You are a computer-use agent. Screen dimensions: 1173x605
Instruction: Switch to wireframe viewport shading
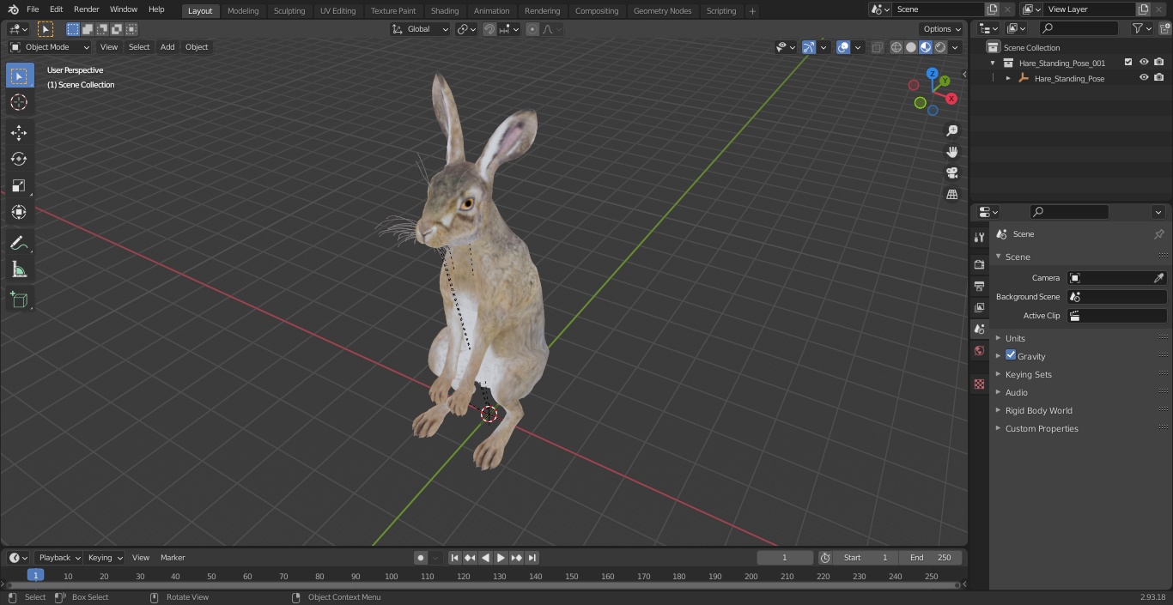click(x=896, y=47)
